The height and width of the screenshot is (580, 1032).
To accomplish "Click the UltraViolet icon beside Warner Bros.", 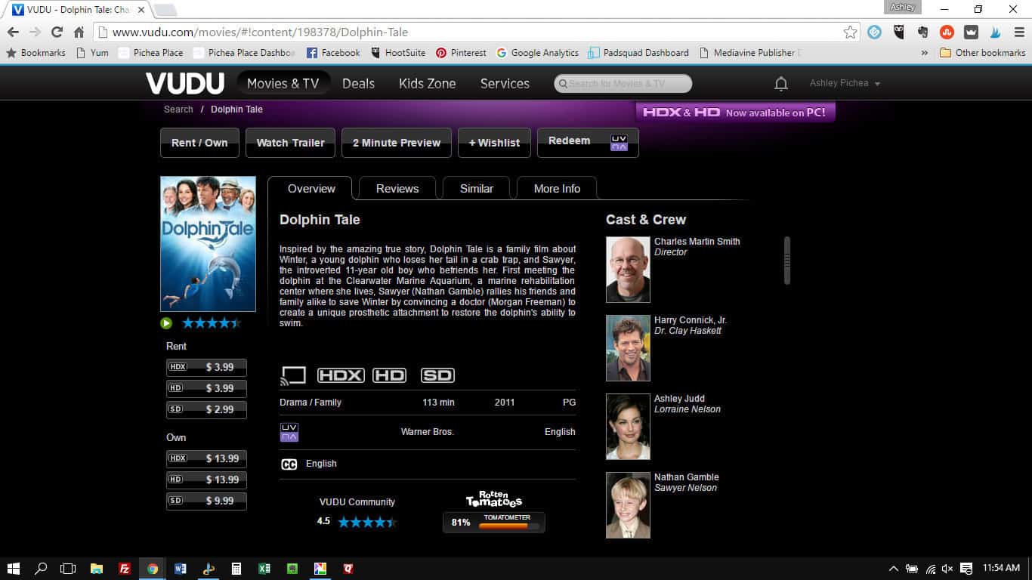I will pyautogui.click(x=289, y=432).
